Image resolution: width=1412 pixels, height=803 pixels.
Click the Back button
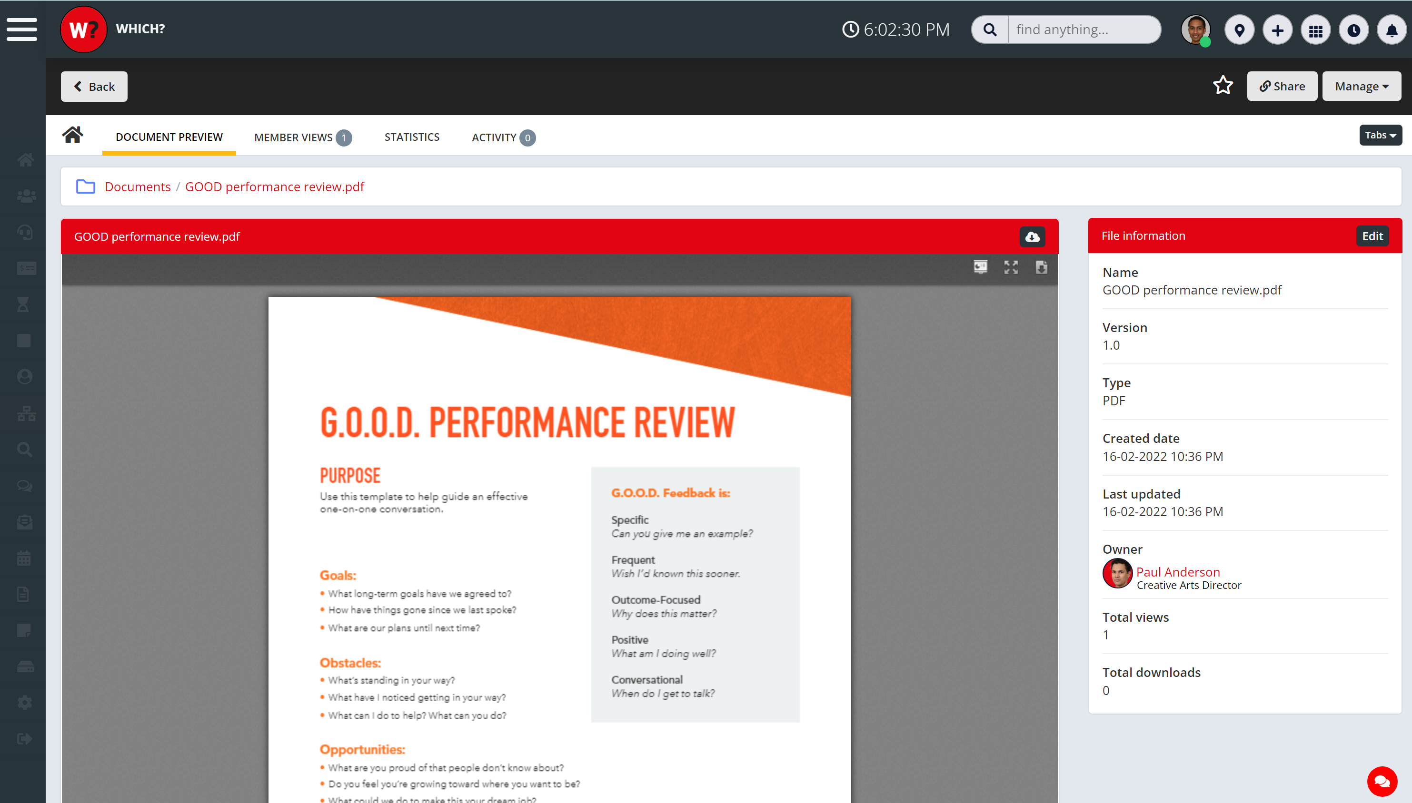coord(94,87)
